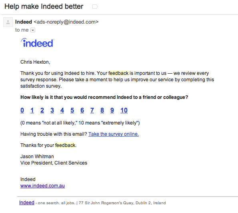Click the email subject "Help make Indeed better"
Screen dimensions: 238x213
click(x=44, y=6)
